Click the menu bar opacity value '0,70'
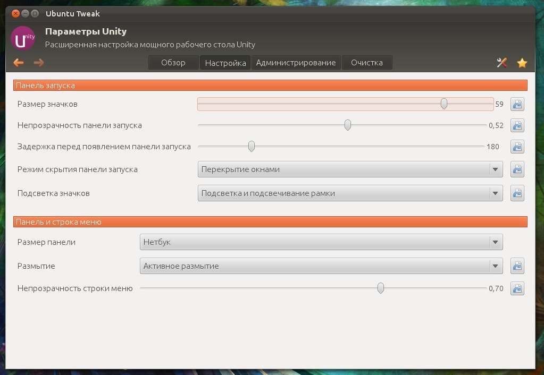 tap(496, 288)
